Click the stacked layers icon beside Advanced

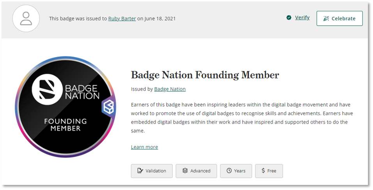pos(185,171)
